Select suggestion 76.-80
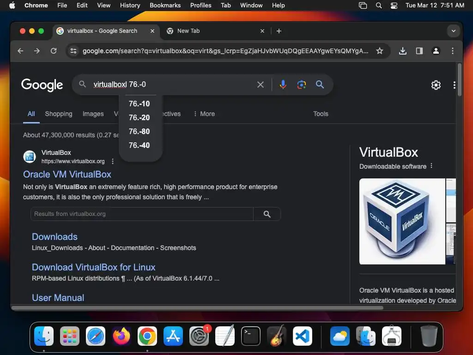The height and width of the screenshot is (355, 473). [139, 131]
